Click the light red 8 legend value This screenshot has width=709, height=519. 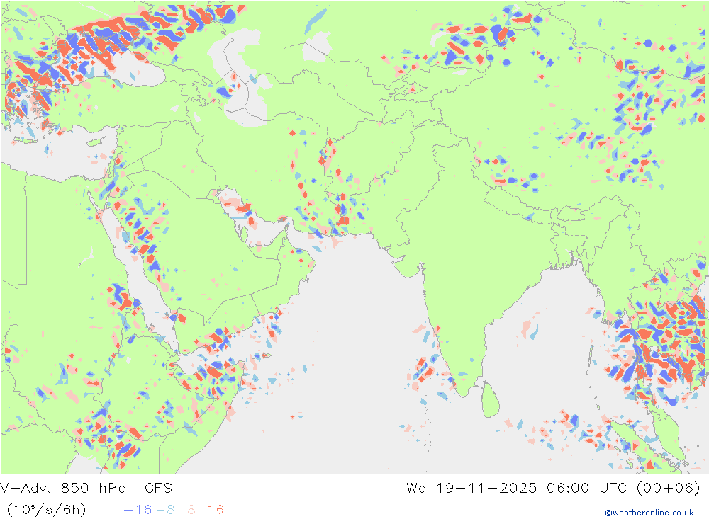pos(191,510)
